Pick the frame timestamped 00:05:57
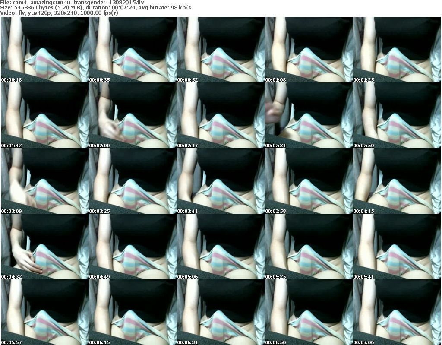This screenshot has height=345, width=442. (45, 312)
